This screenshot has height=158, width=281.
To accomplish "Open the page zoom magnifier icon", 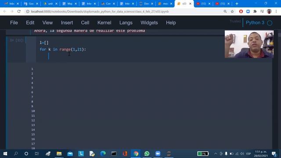I will (x=225, y=11).
